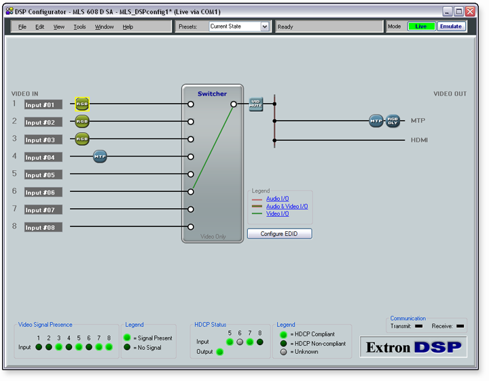Viewport: 489px width, 381px height.
Task: Click the Audio & Video I/O legend link
Action: tap(287, 206)
